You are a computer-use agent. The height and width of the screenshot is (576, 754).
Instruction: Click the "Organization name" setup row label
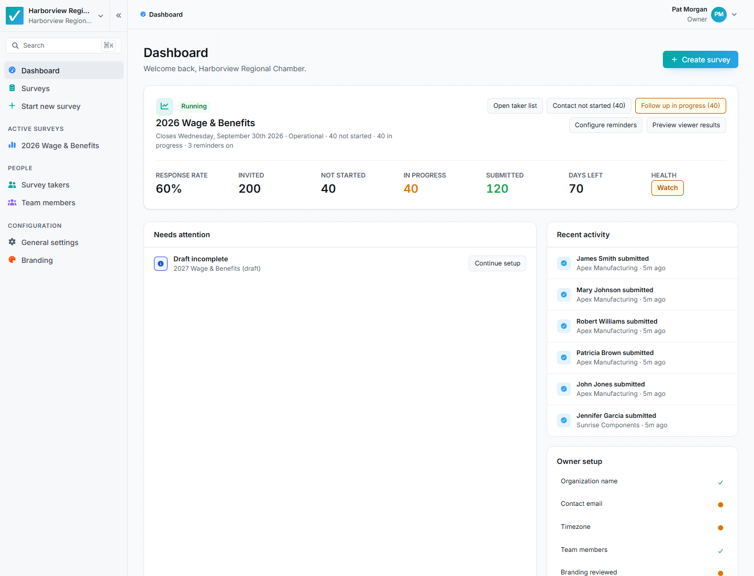pos(589,481)
